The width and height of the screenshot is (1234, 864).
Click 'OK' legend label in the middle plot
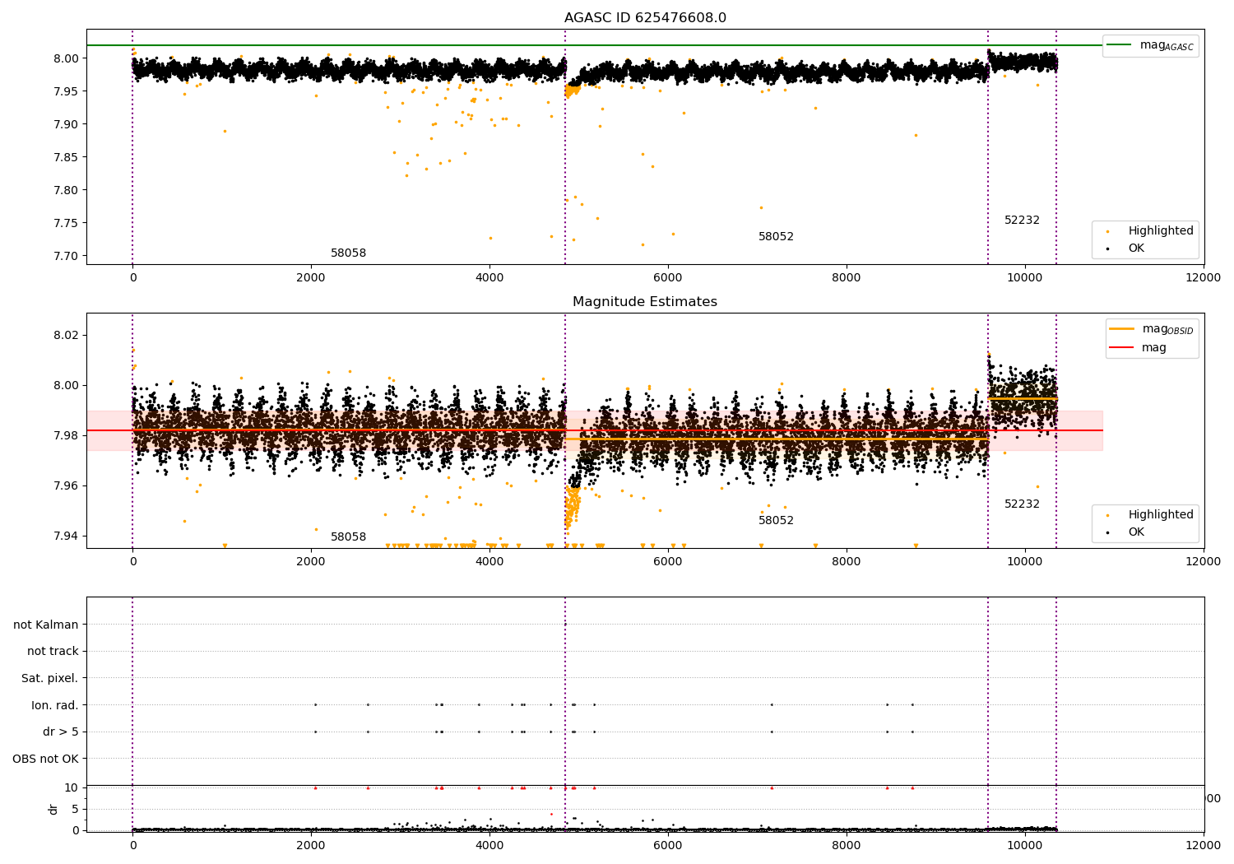(1136, 532)
